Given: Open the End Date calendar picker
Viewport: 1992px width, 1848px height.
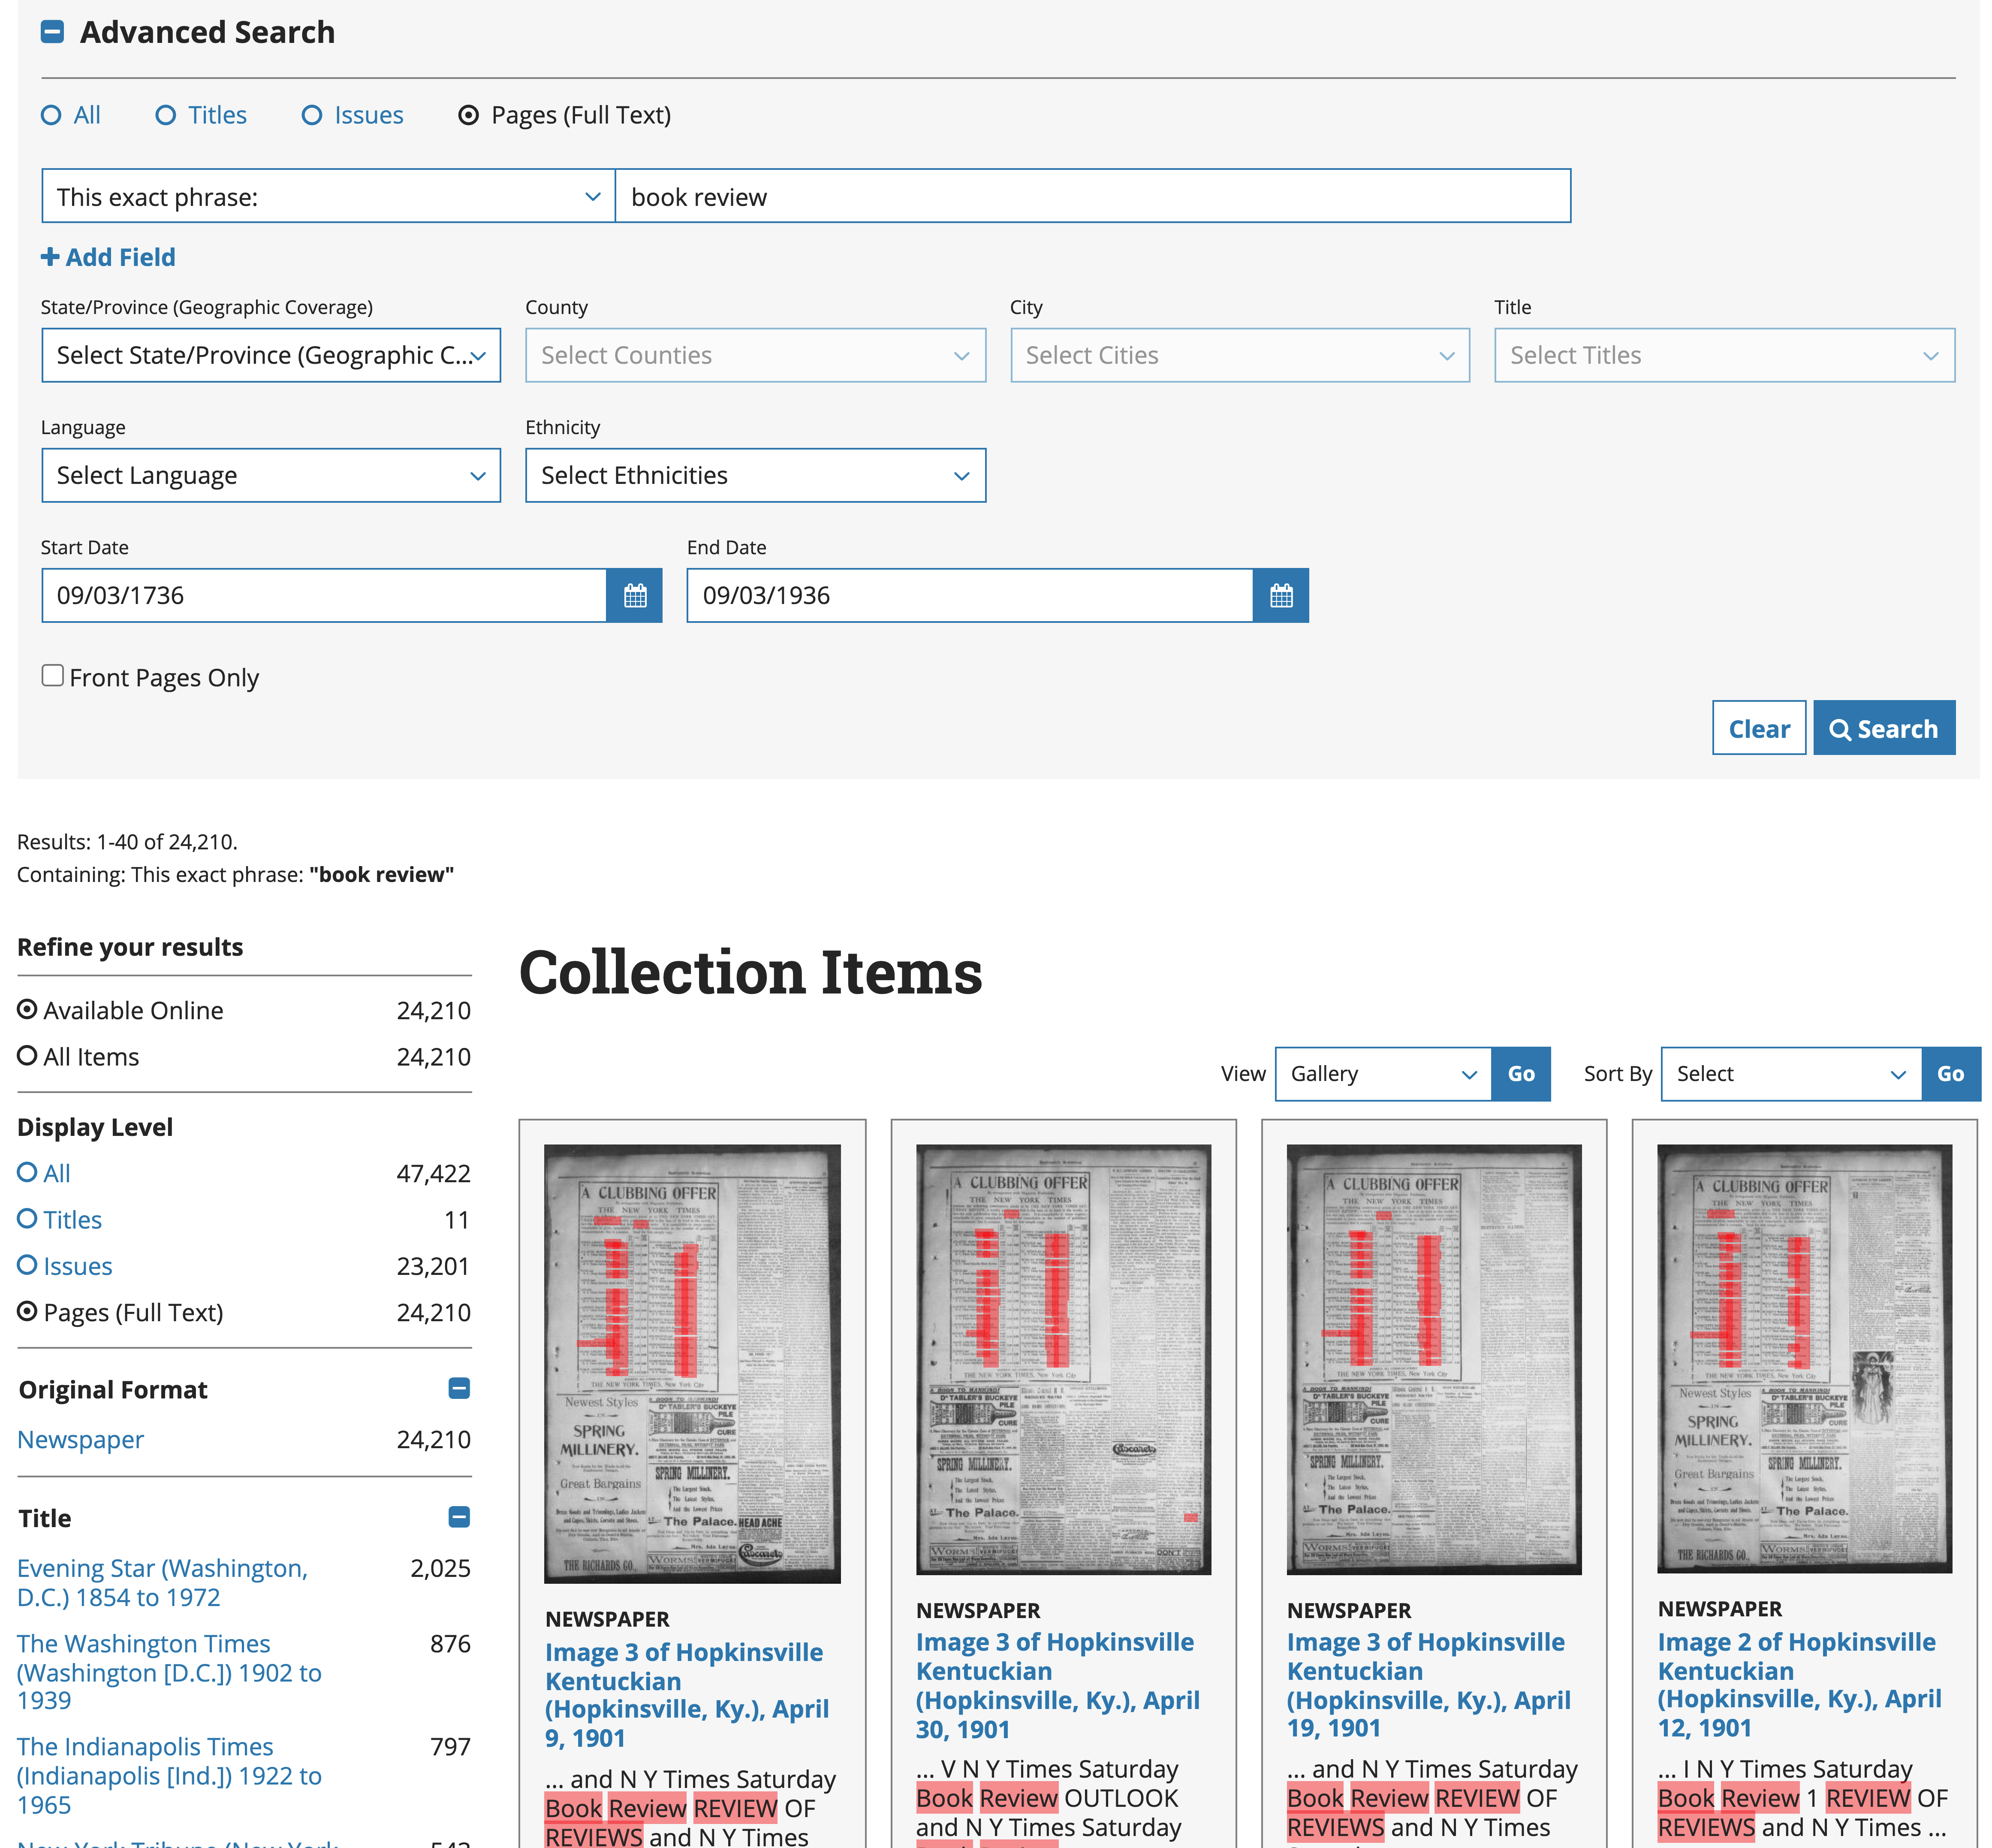Looking at the screenshot, I should click(x=1282, y=595).
